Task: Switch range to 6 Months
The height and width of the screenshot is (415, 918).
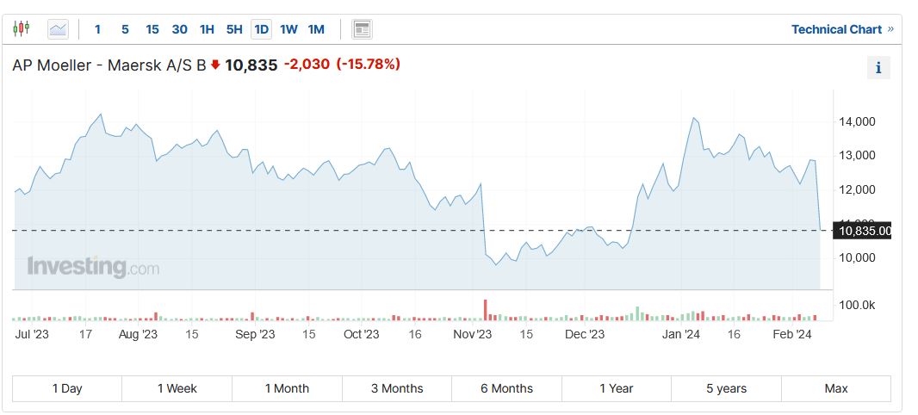Action: tap(506, 388)
